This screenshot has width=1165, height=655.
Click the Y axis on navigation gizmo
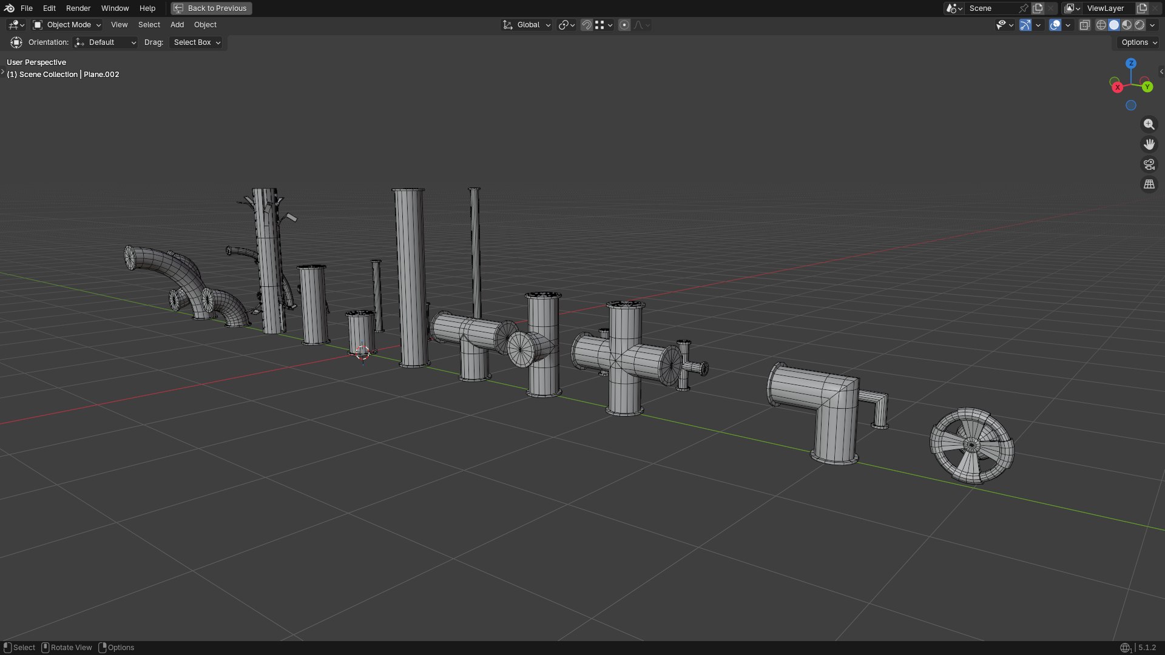[x=1147, y=87]
